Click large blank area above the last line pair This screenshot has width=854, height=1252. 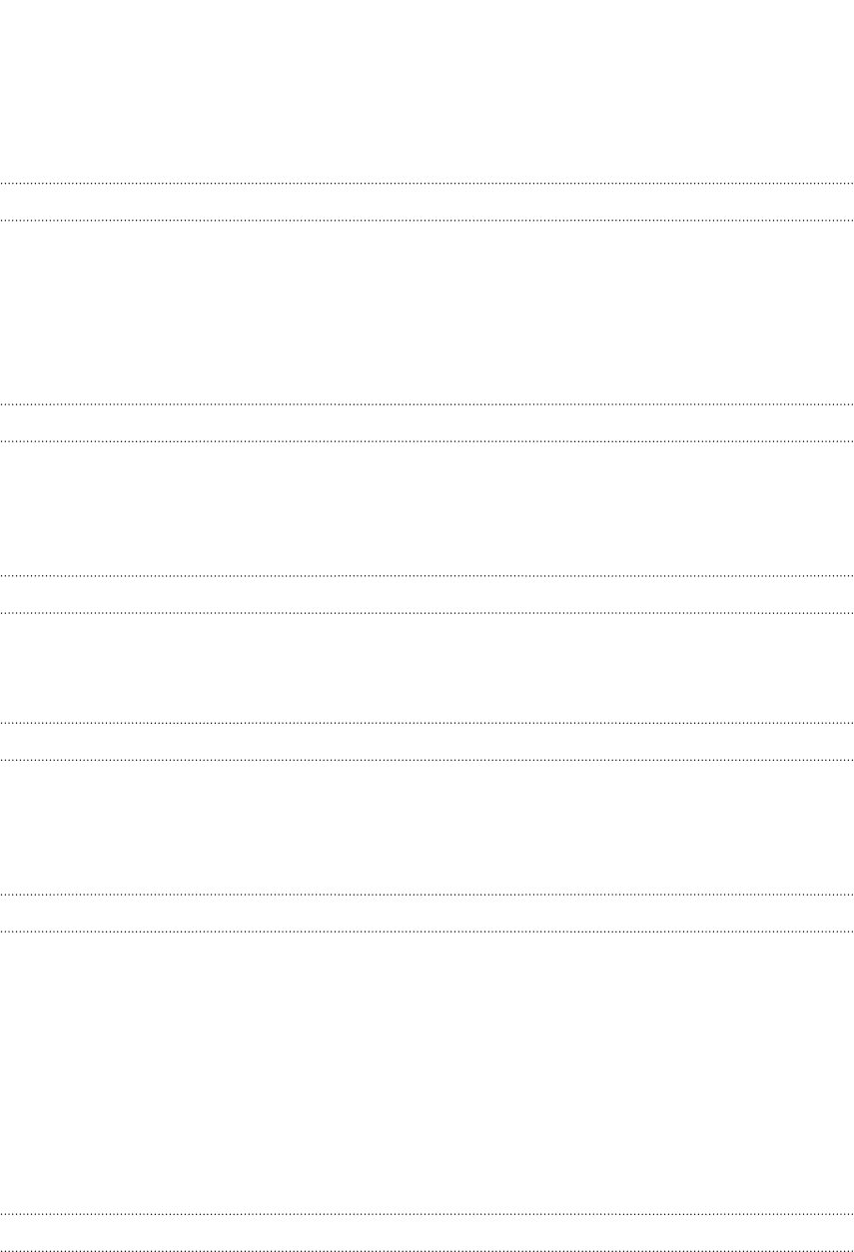click(427, 1073)
